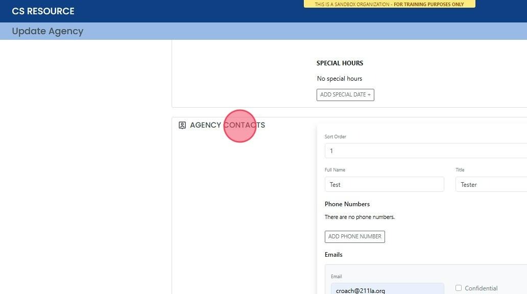
Task: Click the sandbox organization training banner
Action: pos(389,4)
